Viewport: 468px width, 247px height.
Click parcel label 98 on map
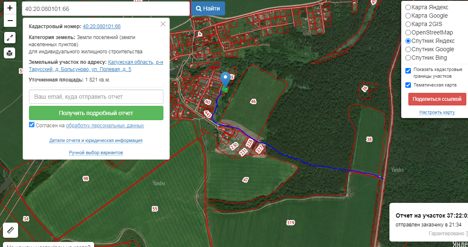click(86, 179)
